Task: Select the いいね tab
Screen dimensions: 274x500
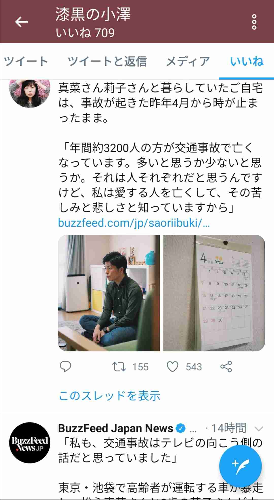Action: coord(247,61)
